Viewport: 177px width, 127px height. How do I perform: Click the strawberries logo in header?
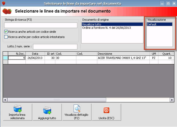tap(7, 11)
